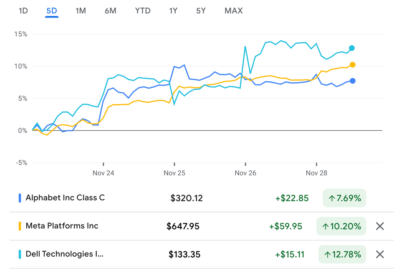Click Dell's teal endpoint dot on chart
Image resolution: width=409 pixels, height=272 pixels.
pos(352,48)
